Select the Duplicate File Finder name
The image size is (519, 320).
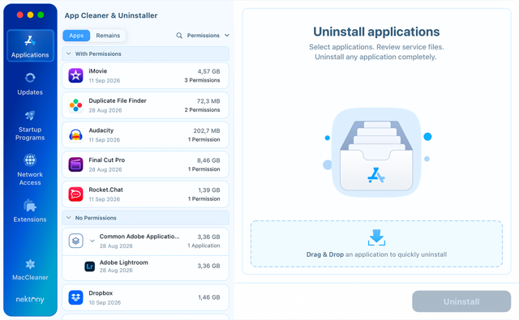tap(118, 100)
